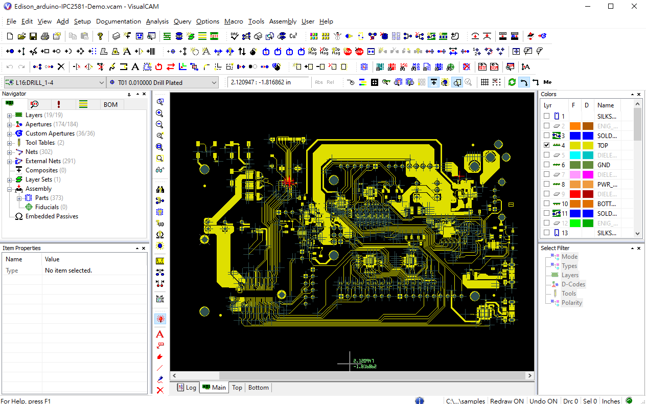Open the T01 Drill Plated tool dropdown
This screenshot has height=404, width=646.
214,82
